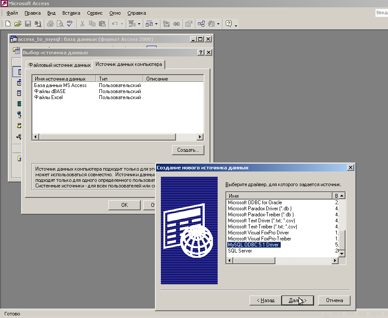Open the Toolbar Options dropdown arrow
This screenshot has height=318, width=388.
pyautogui.click(x=236, y=25)
